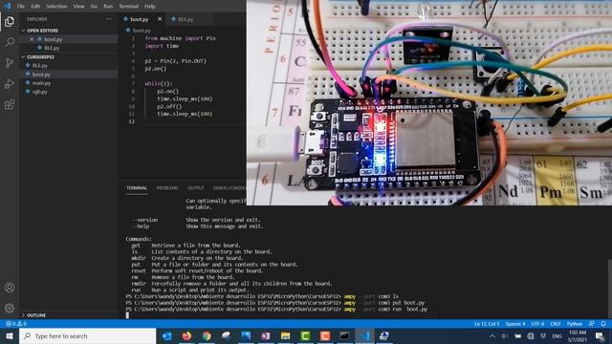612x344 pixels.
Task: Click CRLF line ending in status bar
Action: (x=556, y=324)
